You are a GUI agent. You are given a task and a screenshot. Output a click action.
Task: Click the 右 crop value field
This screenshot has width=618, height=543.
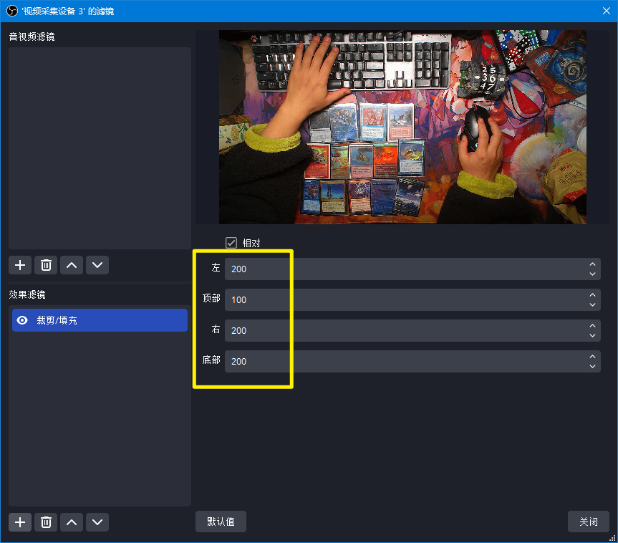pos(412,330)
